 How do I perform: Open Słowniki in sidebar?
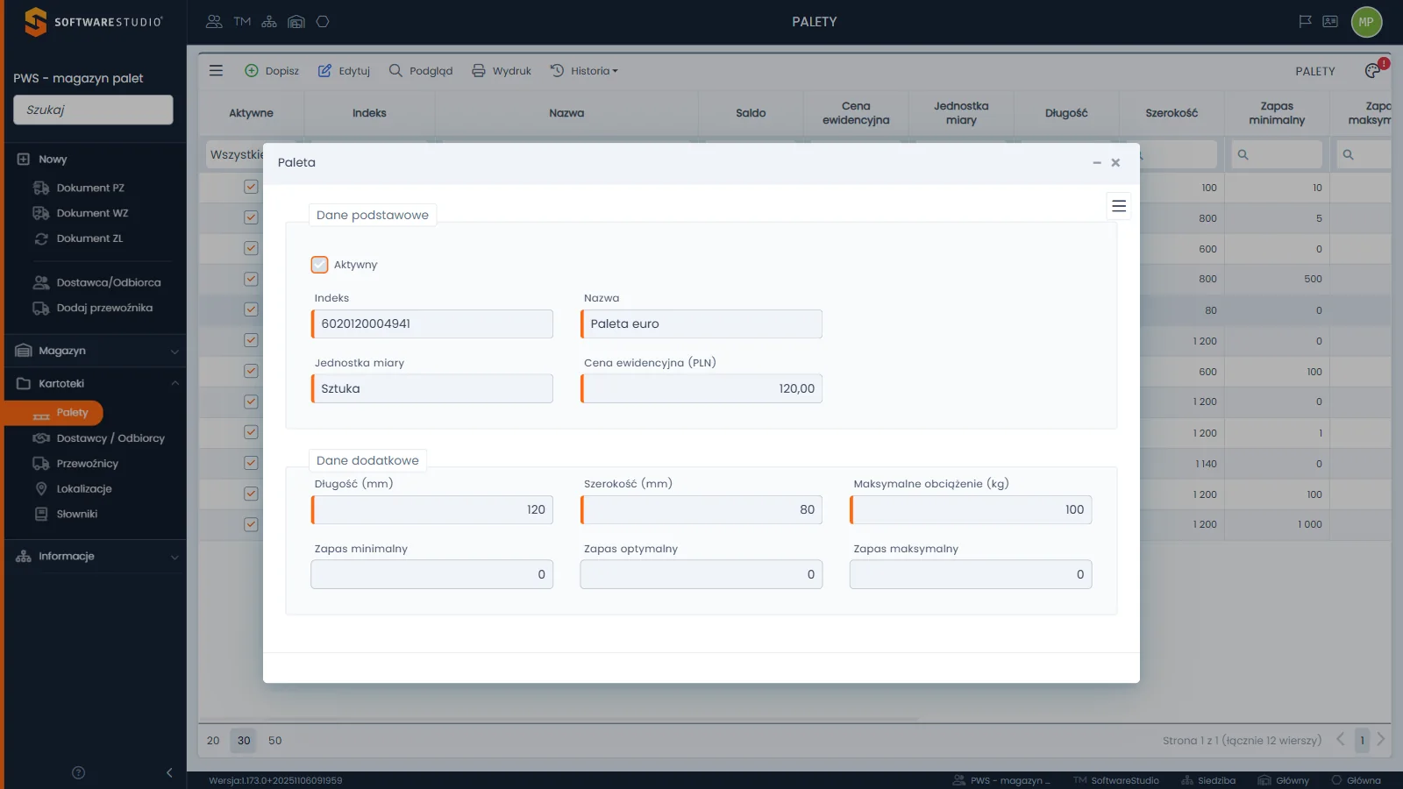[77, 515]
